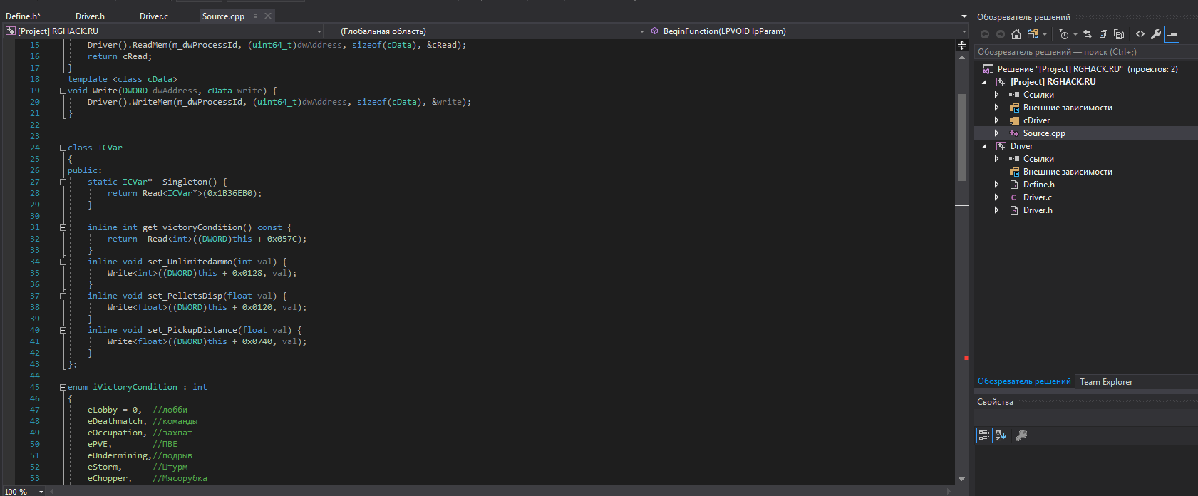
Task: Open the Team Explorer tab
Action: coord(1105,382)
